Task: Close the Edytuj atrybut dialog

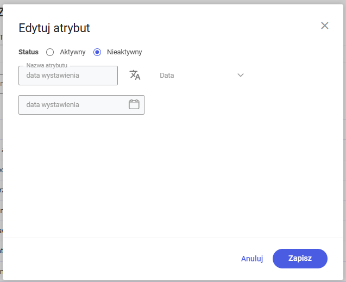Action: coord(324,26)
